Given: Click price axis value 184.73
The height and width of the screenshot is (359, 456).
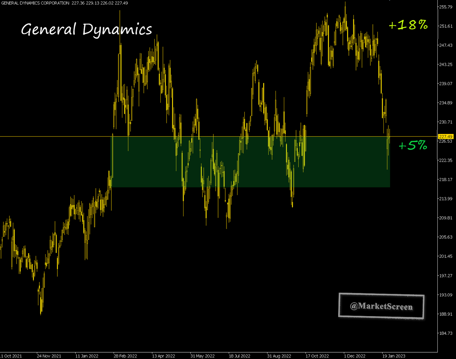Looking at the screenshot, I should coord(446,333).
